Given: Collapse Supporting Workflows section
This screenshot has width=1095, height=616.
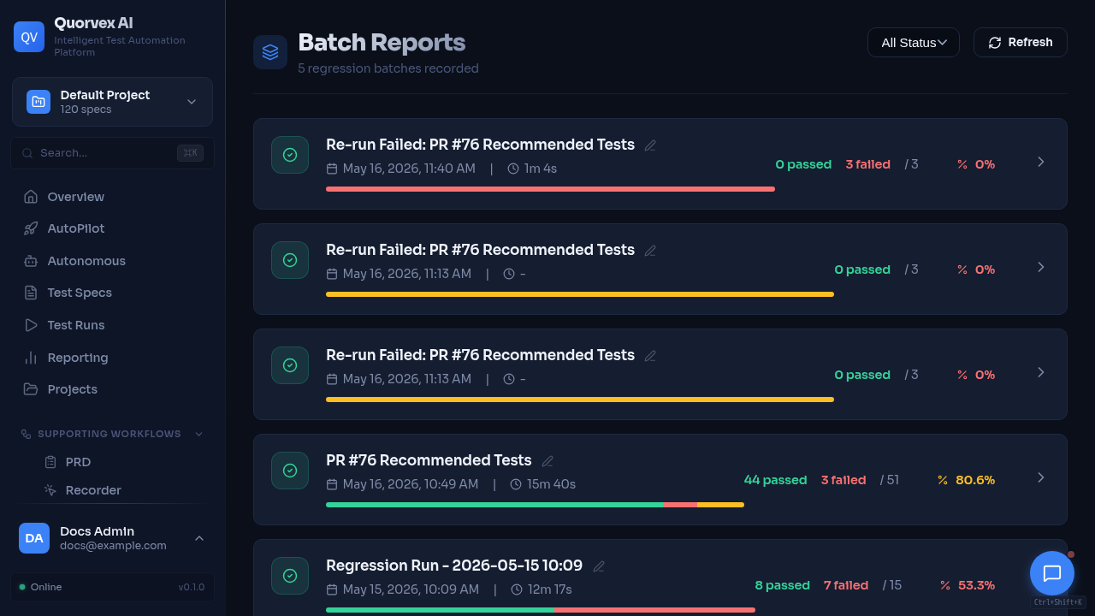Looking at the screenshot, I should pos(112,434).
